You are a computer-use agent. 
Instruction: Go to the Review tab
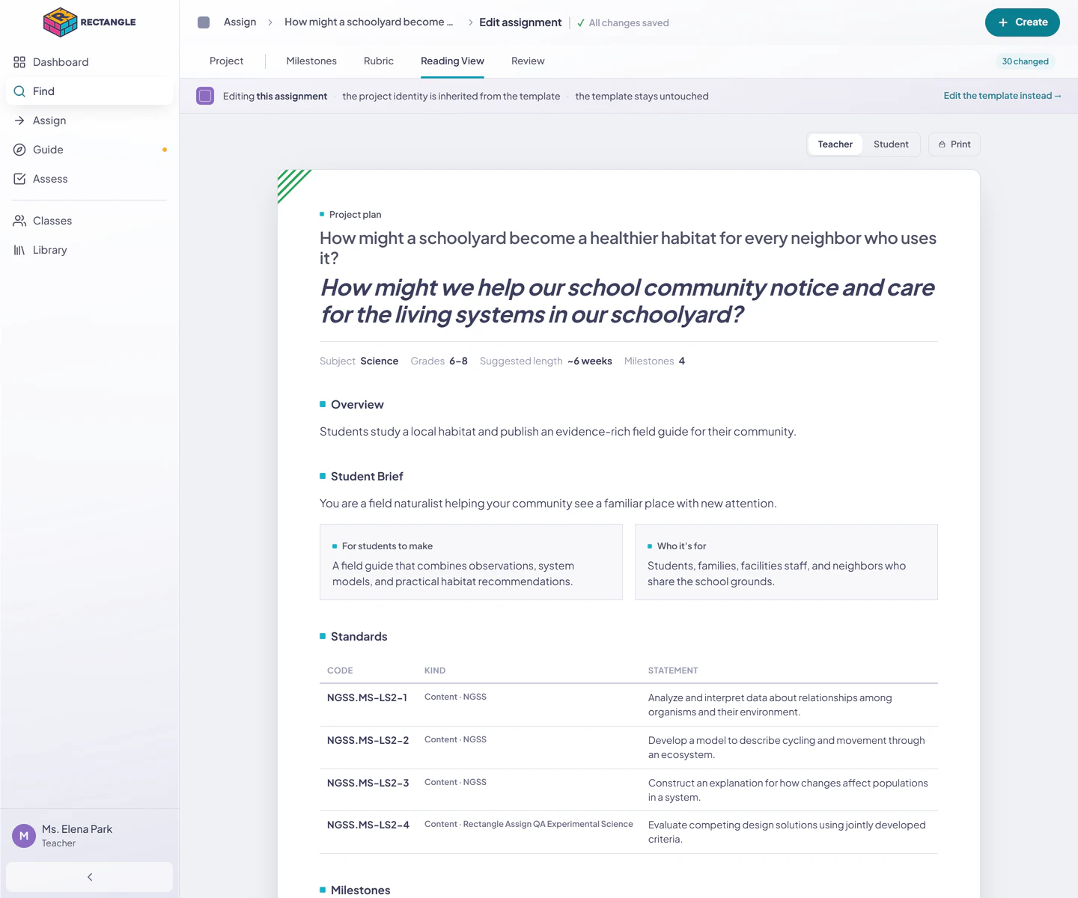click(528, 61)
